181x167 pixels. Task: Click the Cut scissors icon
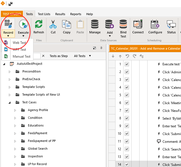point(53,24)
